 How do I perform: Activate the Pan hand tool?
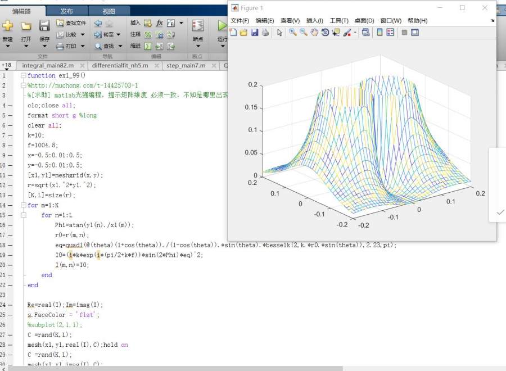point(314,33)
